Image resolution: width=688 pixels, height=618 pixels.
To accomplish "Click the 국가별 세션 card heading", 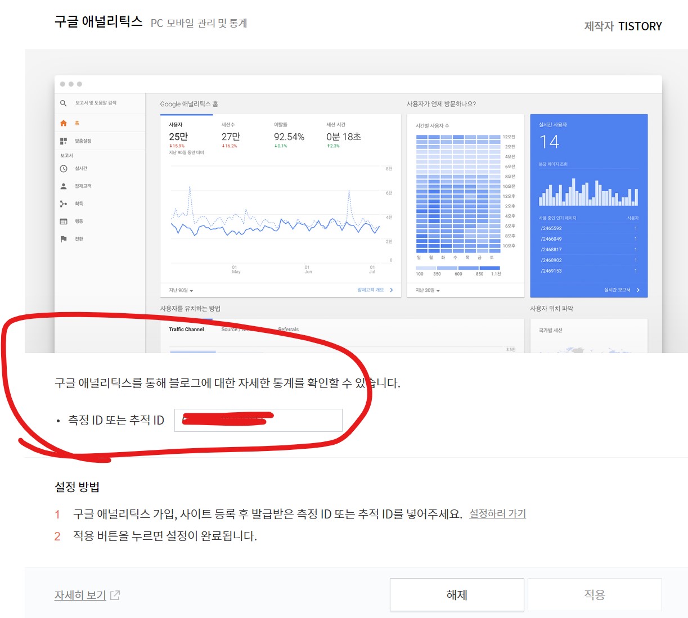I will [x=550, y=331].
